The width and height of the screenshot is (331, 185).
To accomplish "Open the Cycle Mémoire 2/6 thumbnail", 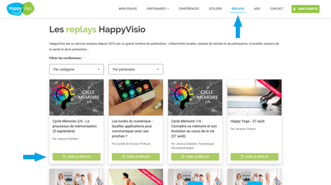I will (x=77, y=97).
